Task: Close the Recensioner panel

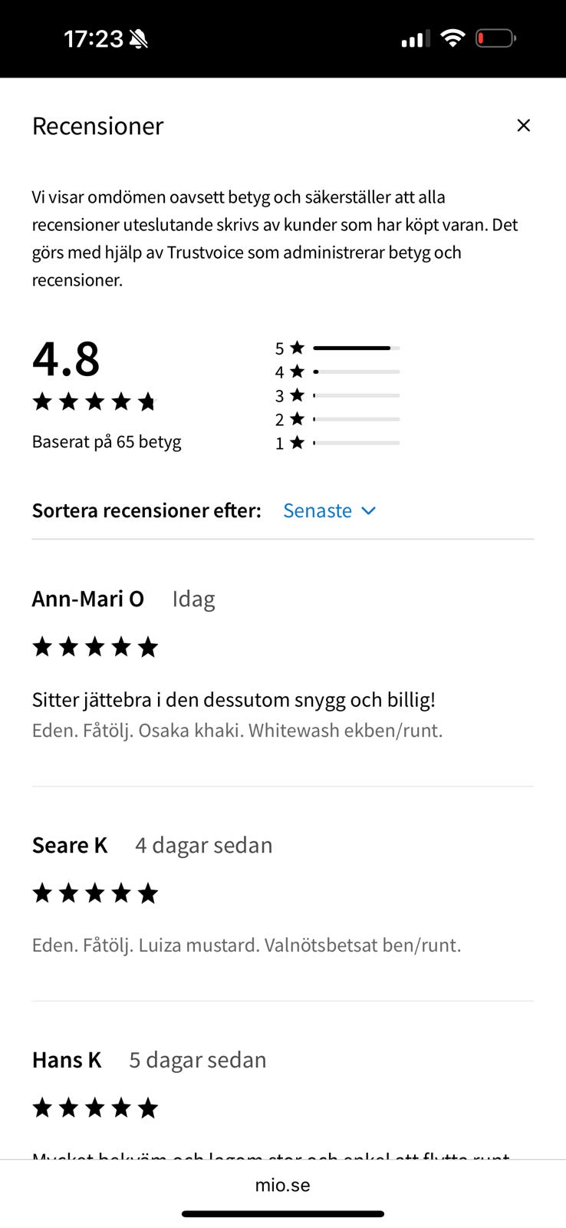Action: click(524, 125)
